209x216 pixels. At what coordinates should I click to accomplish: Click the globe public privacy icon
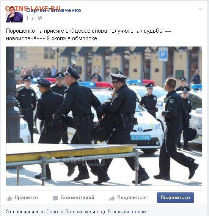point(40,18)
